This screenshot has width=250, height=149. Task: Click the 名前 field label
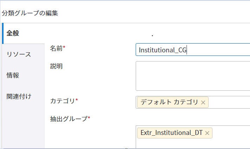click(x=56, y=48)
